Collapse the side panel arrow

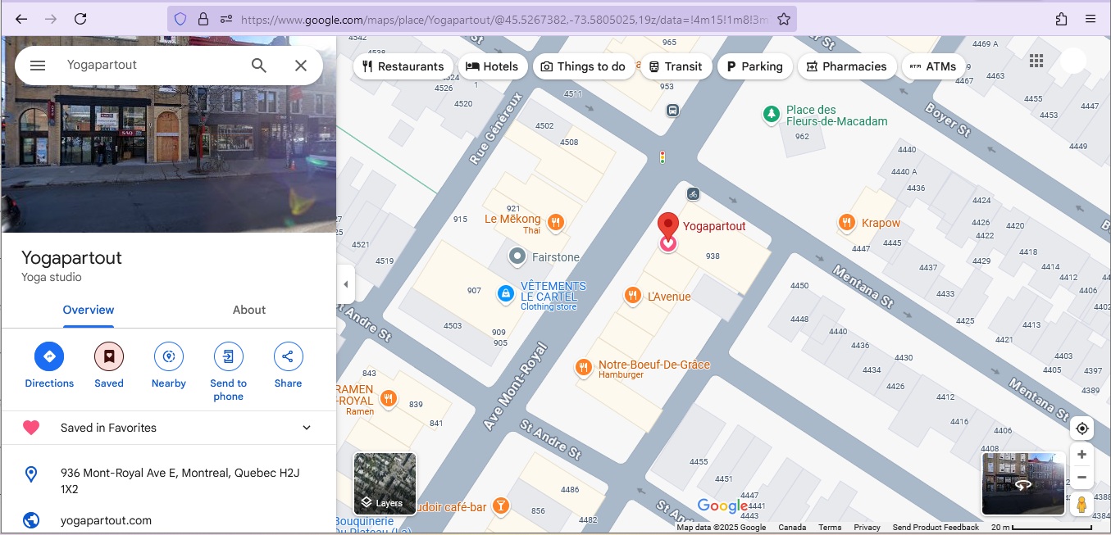tap(345, 284)
